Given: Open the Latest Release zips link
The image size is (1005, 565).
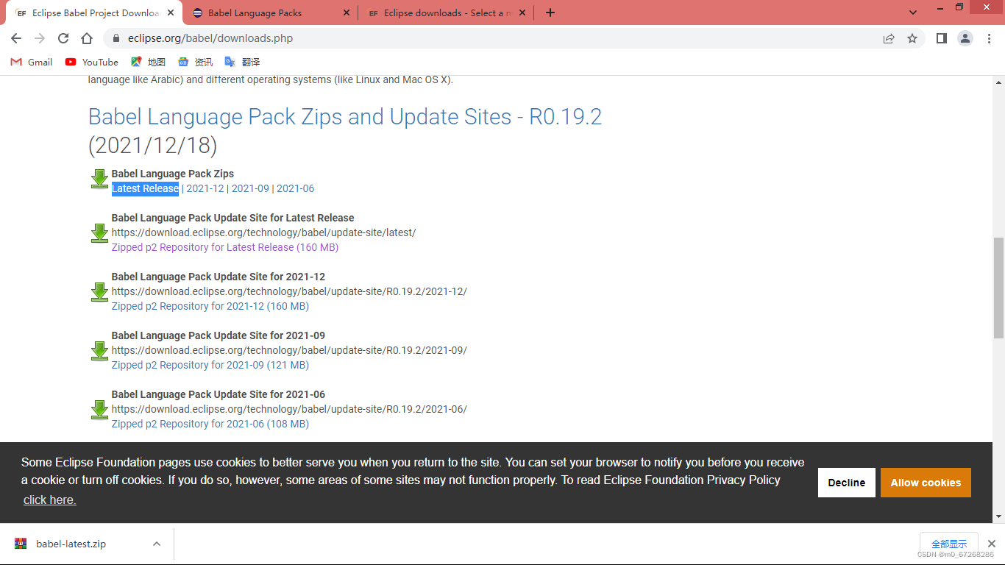Looking at the screenshot, I should coord(145,188).
